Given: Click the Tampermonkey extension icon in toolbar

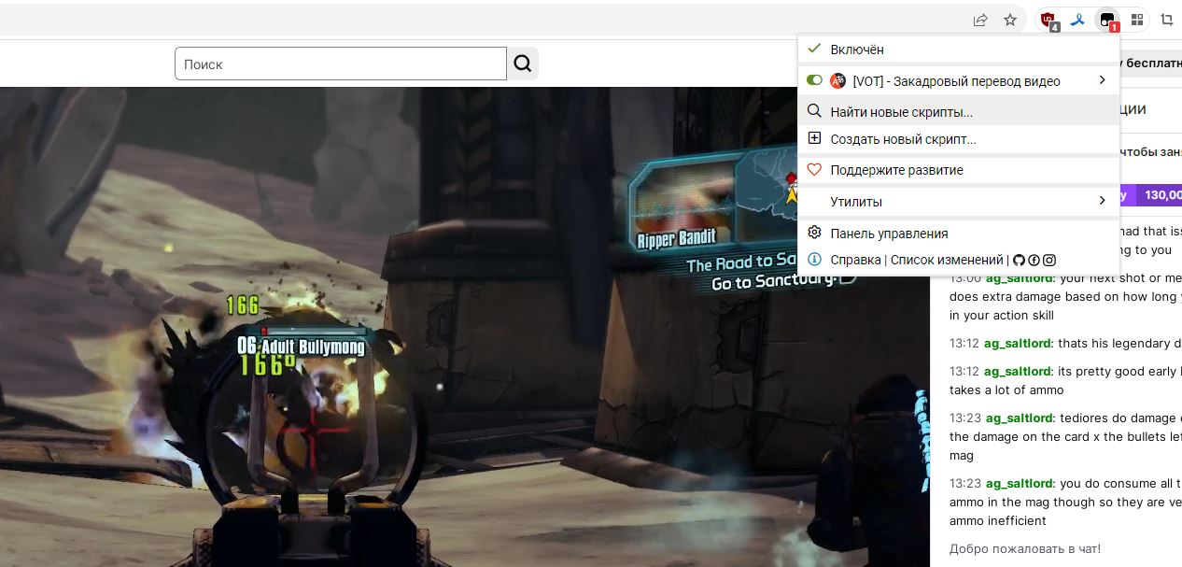Looking at the screenshot, I should click(x=1107, y=20).
